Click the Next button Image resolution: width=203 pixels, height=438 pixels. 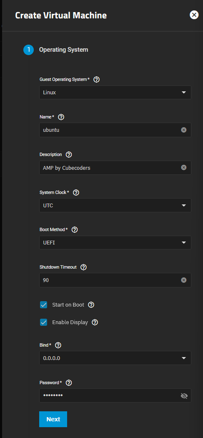point(53,419)
